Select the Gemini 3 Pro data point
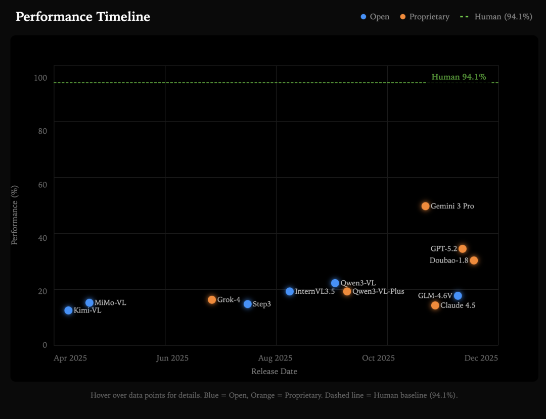Image resolution: width=546 pixels, height=419 pixels. point(426,206)
